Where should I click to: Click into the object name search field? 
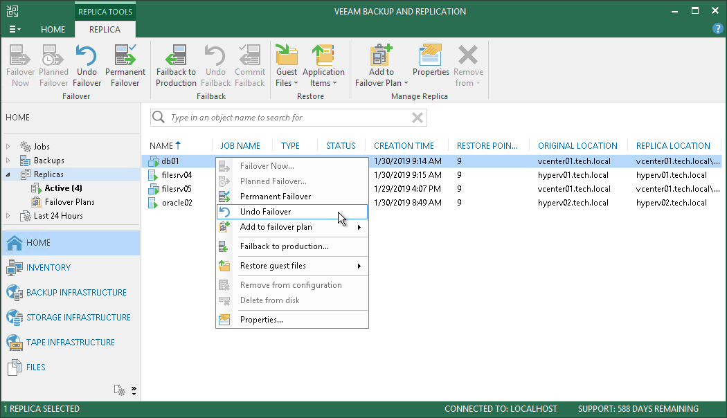287,118
